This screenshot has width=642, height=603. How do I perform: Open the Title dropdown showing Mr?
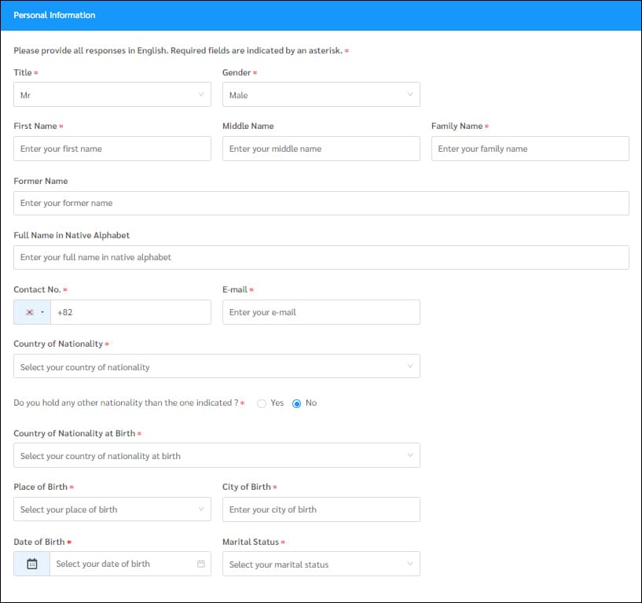click(x=112, y=94)
